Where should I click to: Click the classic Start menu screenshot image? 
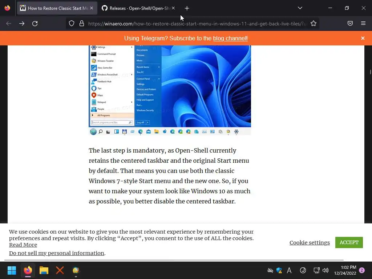click(x=170, y=90)
